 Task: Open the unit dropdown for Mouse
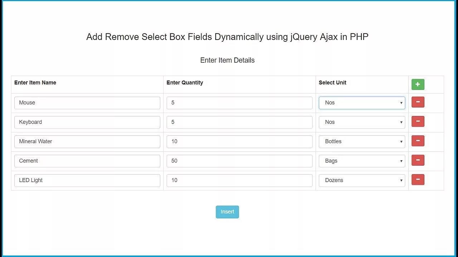pos(362,103)
